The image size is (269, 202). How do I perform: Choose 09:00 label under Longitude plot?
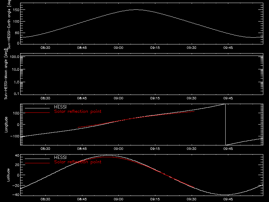click(118, 149)
